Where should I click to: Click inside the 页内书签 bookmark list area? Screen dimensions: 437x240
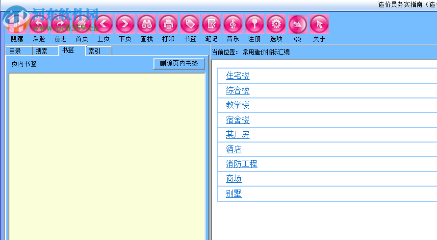pyautogui.click(x=107, y=156)
